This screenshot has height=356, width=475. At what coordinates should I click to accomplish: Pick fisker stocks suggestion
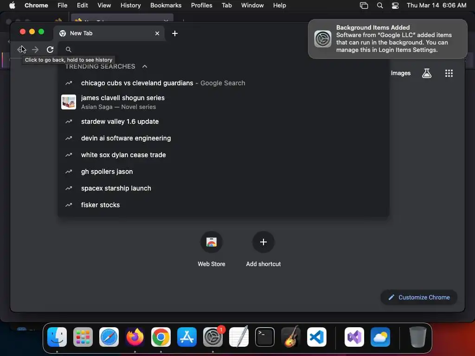(223, 204)
